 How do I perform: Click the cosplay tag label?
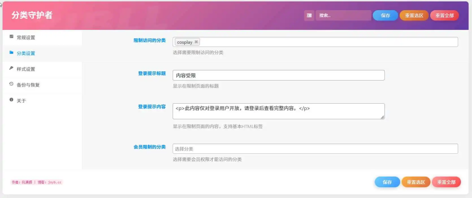coord(184,42)
